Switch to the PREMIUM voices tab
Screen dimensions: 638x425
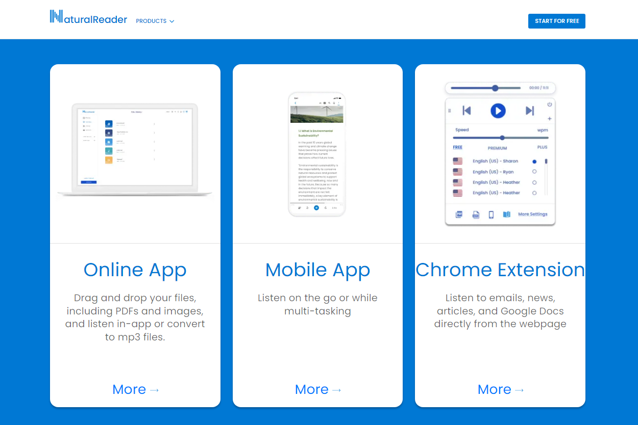(x=497, y=148)
